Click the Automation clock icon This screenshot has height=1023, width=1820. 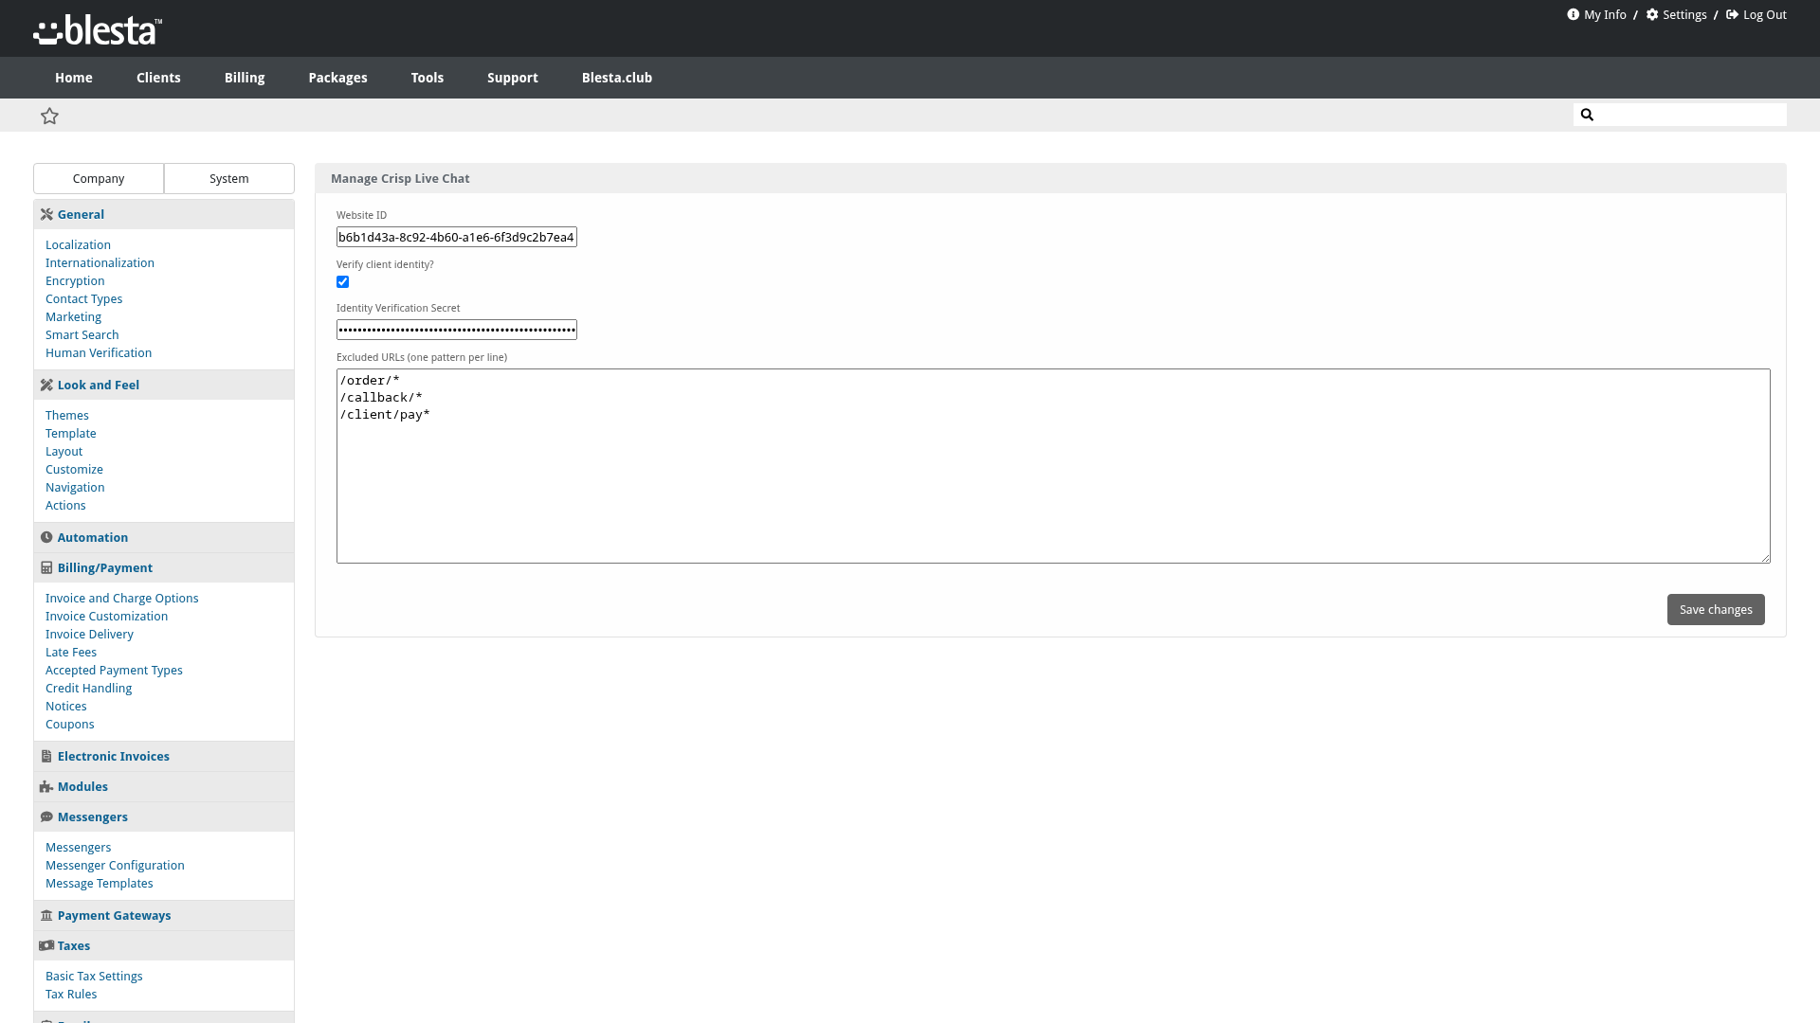click(46, 538)
